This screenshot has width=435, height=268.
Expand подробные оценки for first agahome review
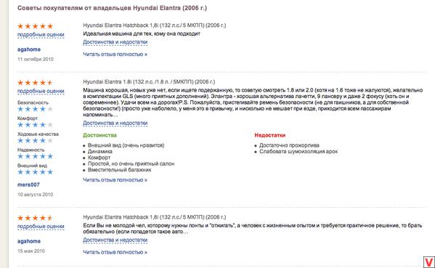[x=41, y=35]
